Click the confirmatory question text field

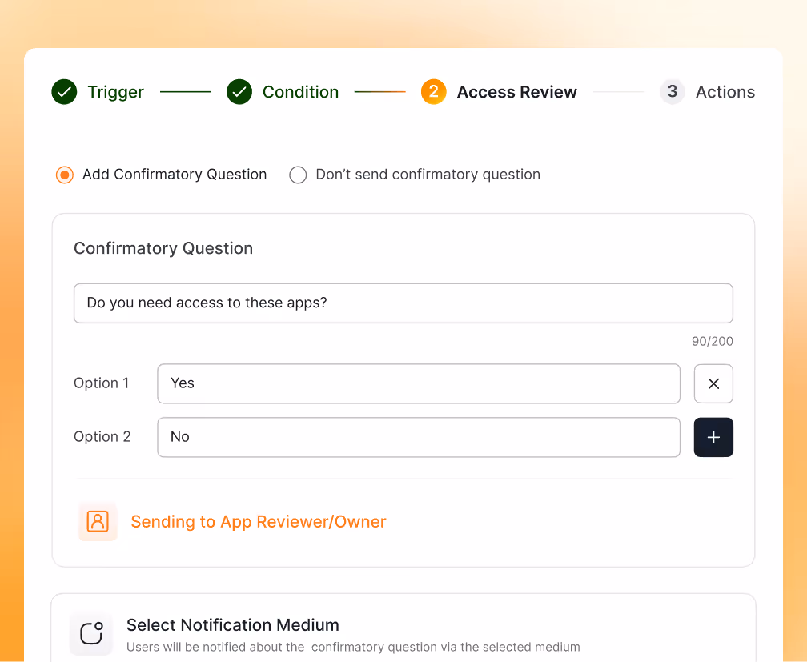(403, 303)
